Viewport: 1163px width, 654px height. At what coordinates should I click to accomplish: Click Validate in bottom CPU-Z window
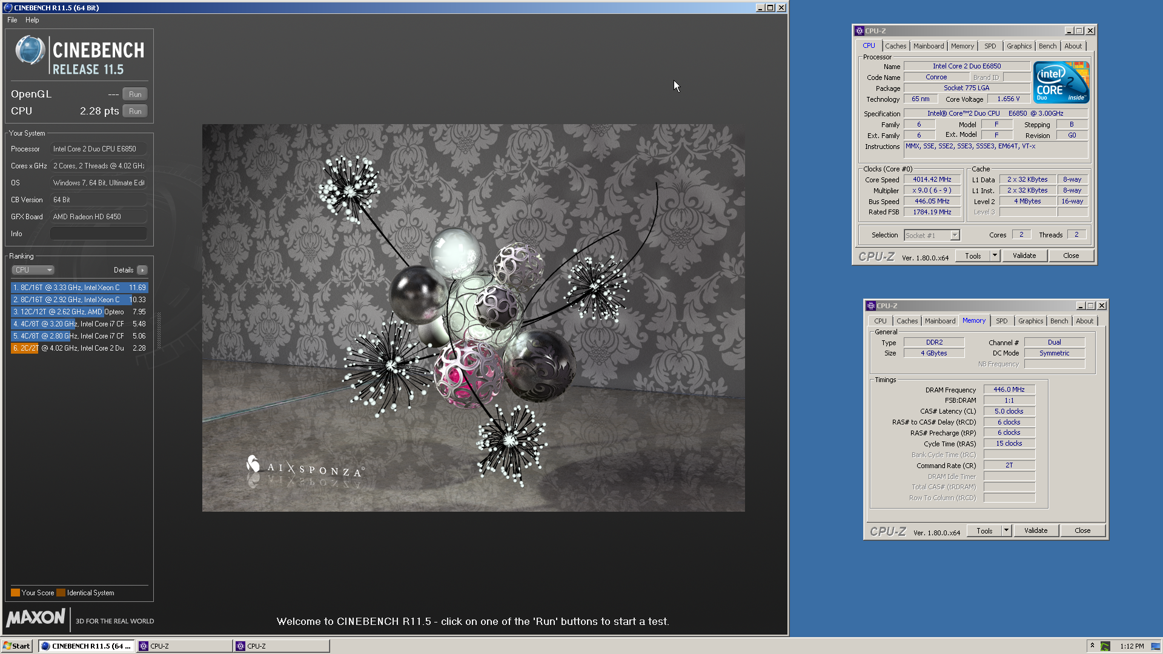(1036, 531)
